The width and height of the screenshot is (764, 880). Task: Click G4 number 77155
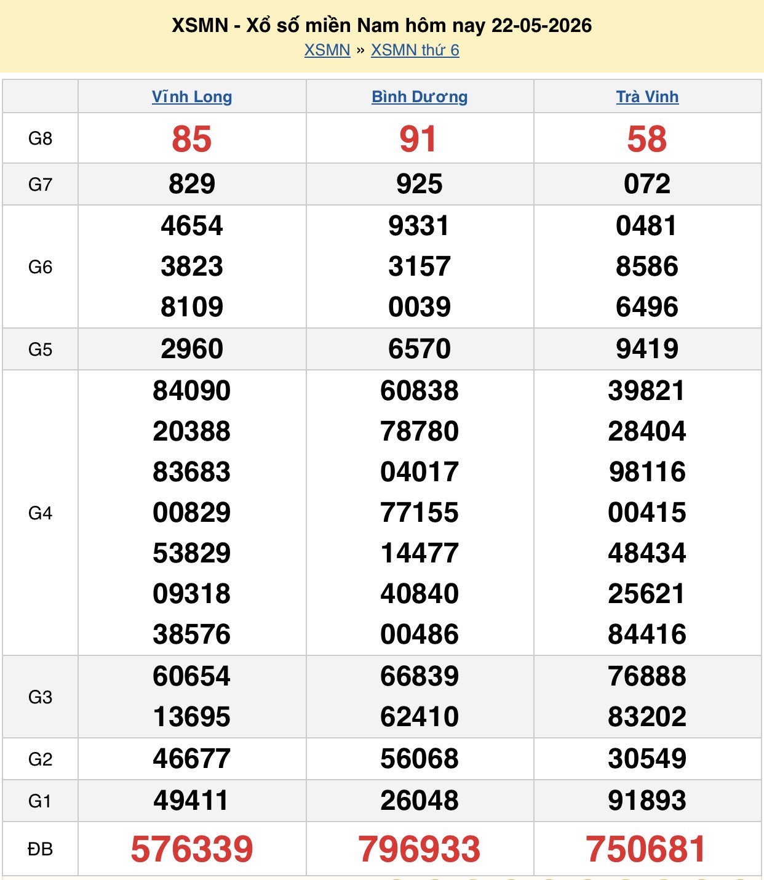pos(420,513)
